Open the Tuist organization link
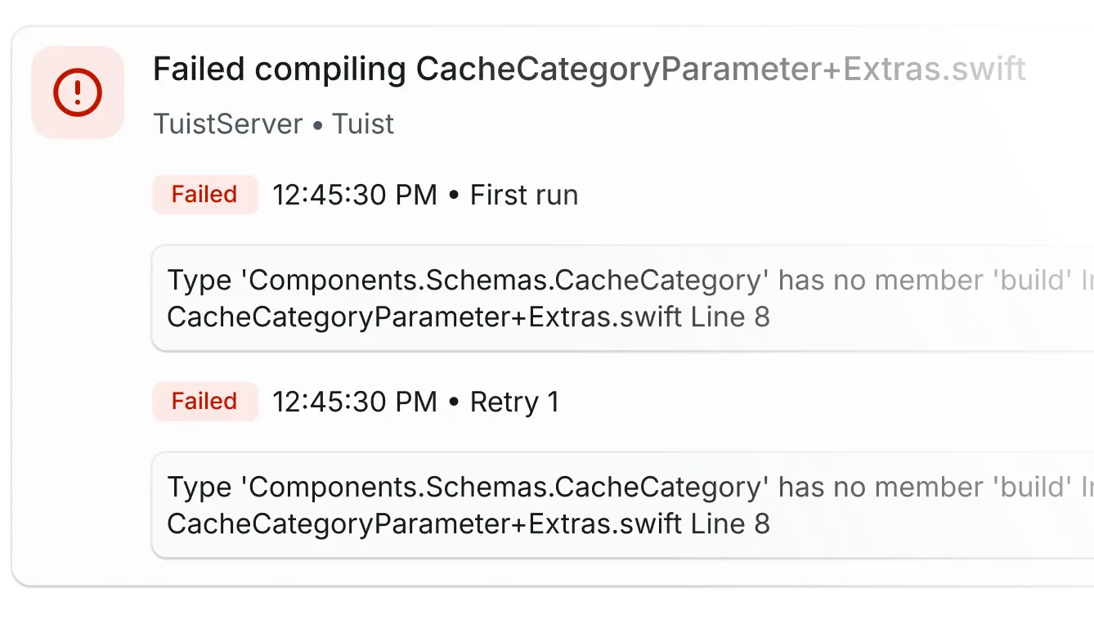 point(362,124)
